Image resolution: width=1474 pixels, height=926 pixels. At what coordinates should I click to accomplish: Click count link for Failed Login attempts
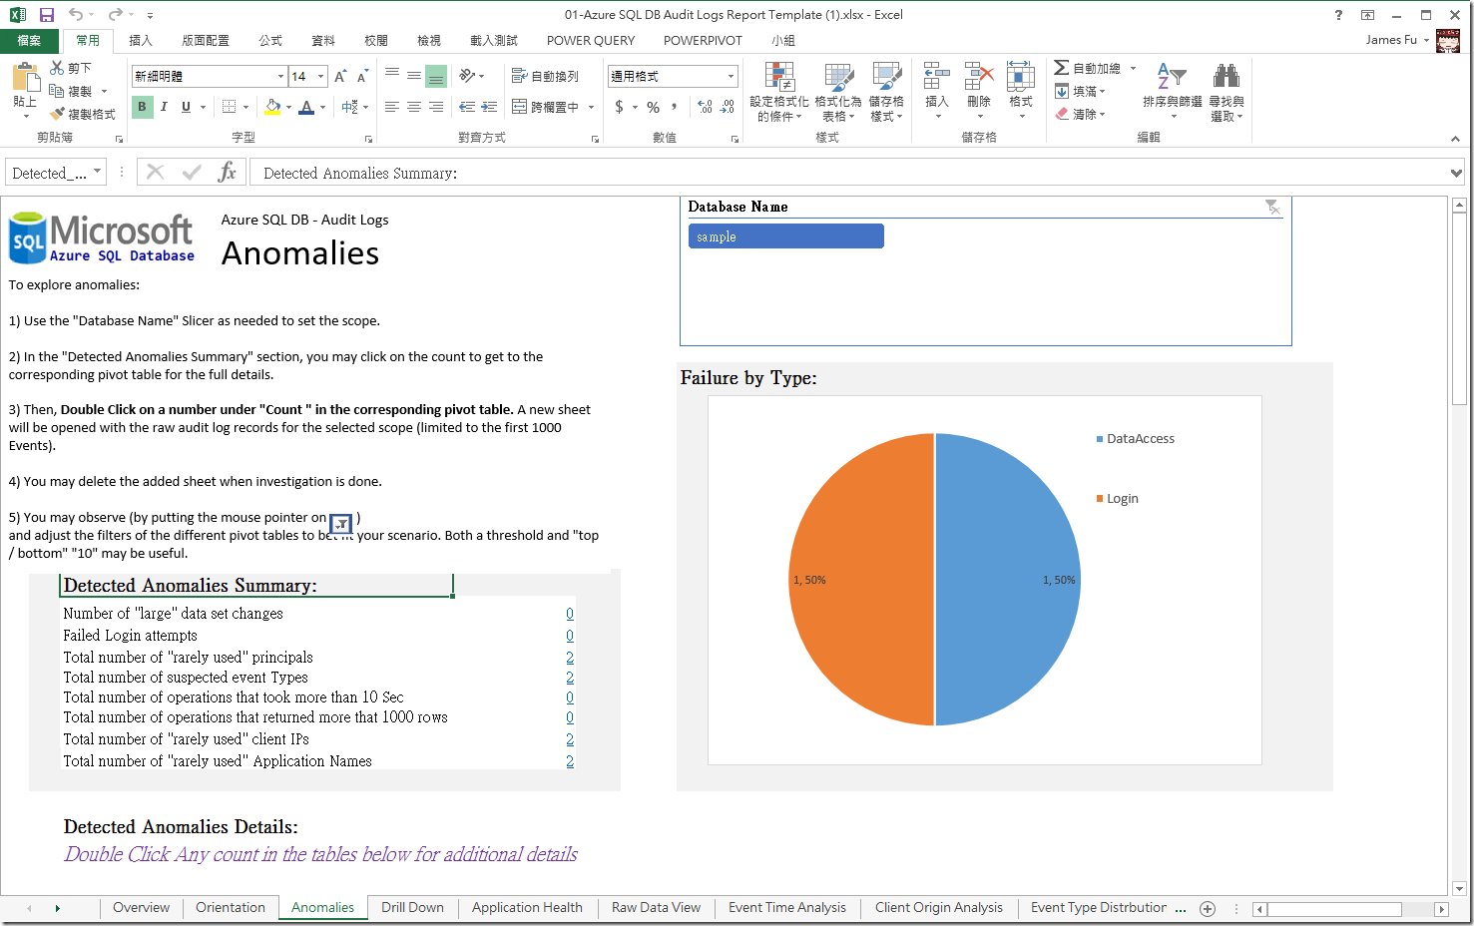570,636
